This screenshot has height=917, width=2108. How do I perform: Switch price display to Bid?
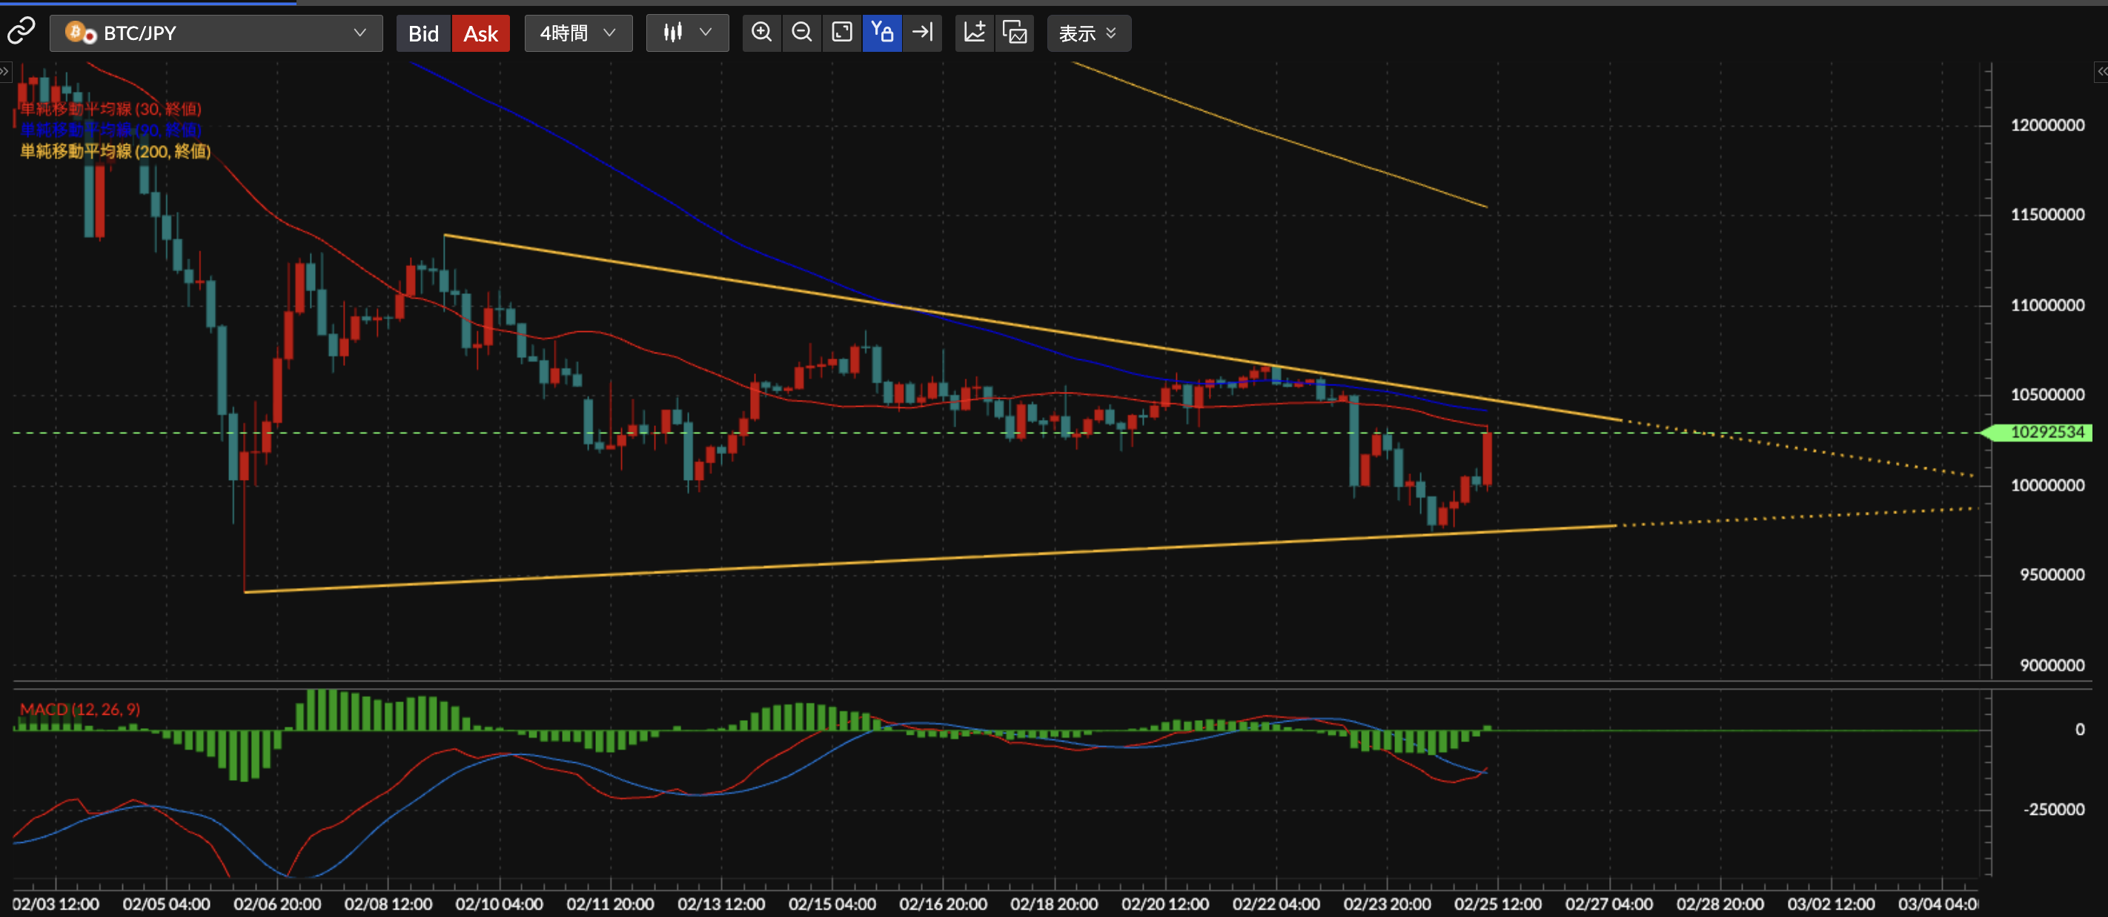pos(423,33)
